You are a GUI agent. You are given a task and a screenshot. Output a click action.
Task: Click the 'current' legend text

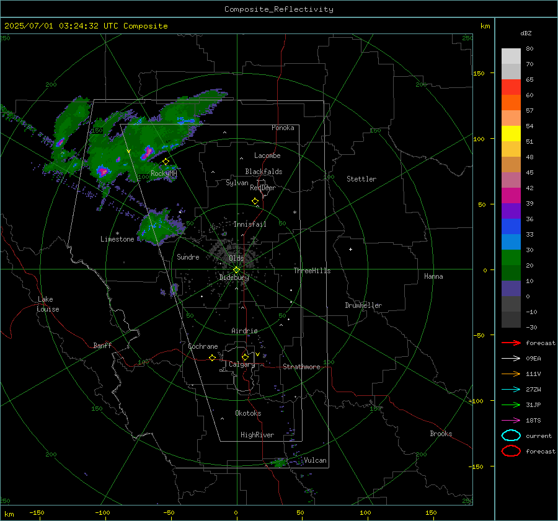pos(539,436)
